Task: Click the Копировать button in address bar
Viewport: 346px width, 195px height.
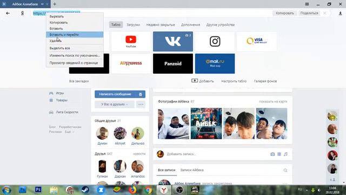Action: [x=285, y=13]
